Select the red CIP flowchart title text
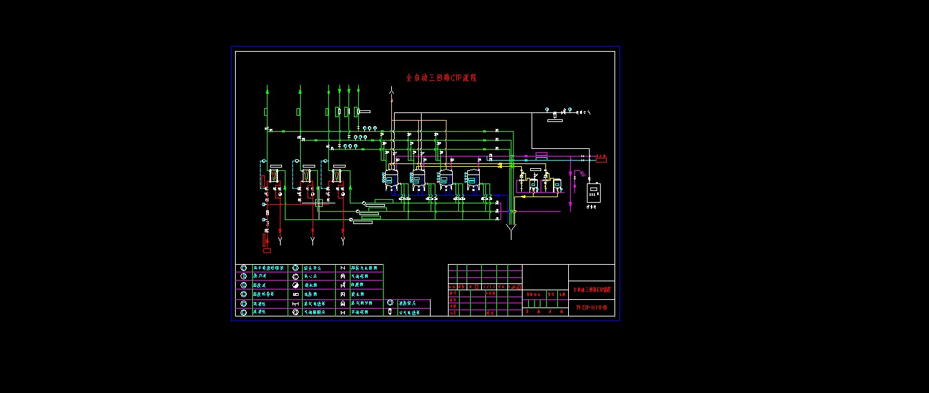This screenshot has height=393, width=929. click(x=440, y=78)
